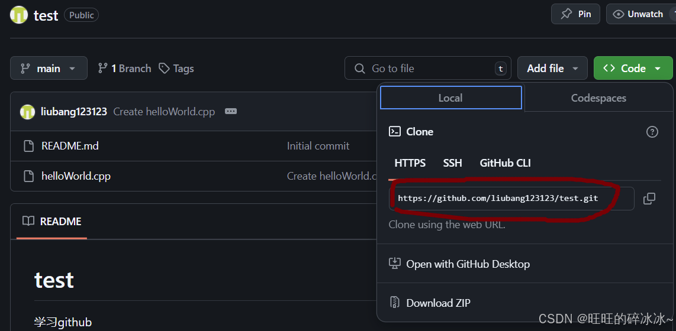Open the helloWorld.cpp file

[76, 176]
